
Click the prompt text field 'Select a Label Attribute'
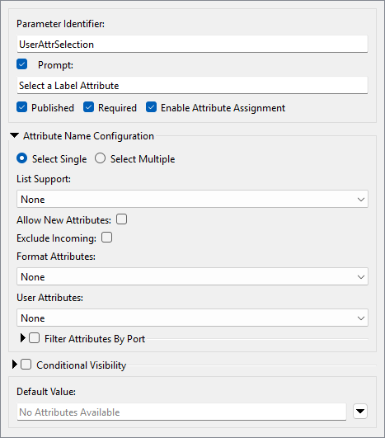(192, 86)
